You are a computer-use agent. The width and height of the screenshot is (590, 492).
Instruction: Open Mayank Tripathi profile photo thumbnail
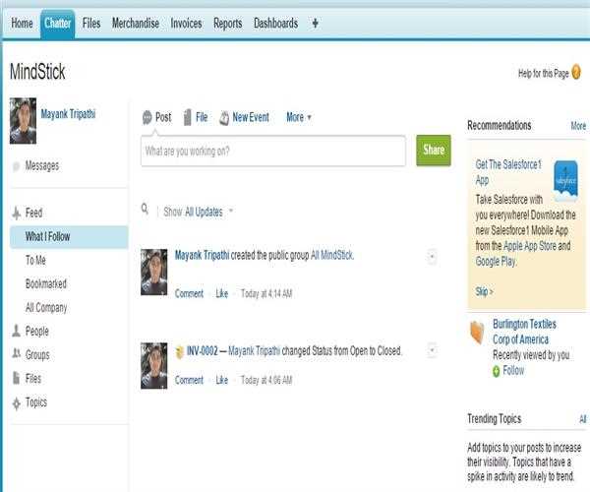tap(22, 121)
